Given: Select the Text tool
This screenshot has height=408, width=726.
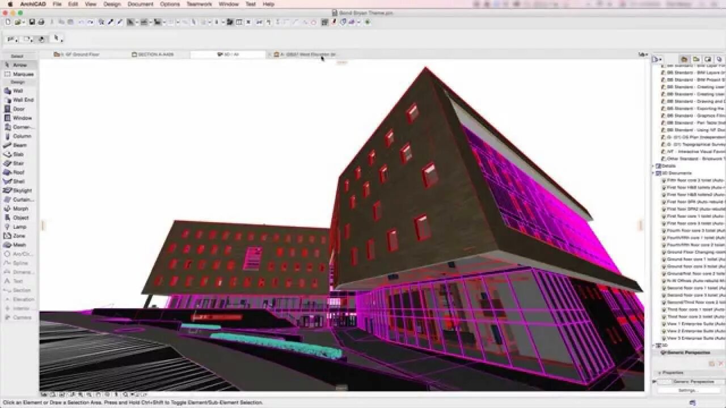Looking at the screenshot, I should coord(19,281).
